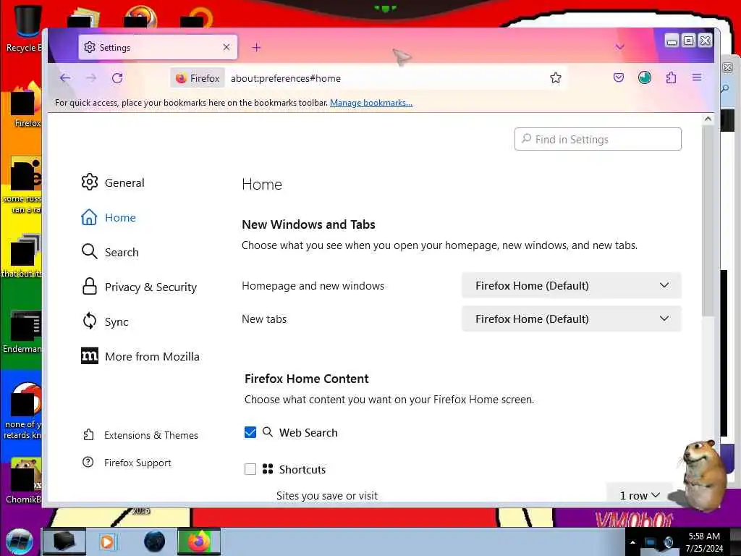741x556 pixels.
Task: Click the Firefox identity badge in address bar
Action: 198,78
